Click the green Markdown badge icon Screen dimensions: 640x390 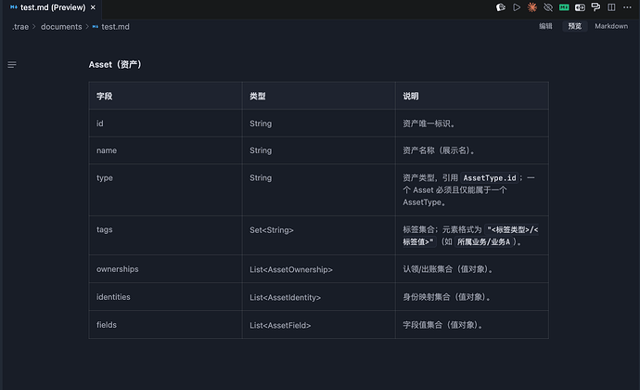(564, 7)
